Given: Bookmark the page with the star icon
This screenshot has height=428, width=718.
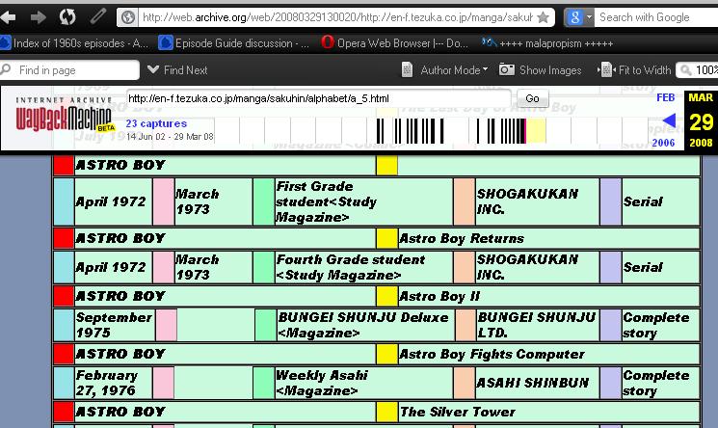Looking at the screenshot, I should [x=544, y=17].
